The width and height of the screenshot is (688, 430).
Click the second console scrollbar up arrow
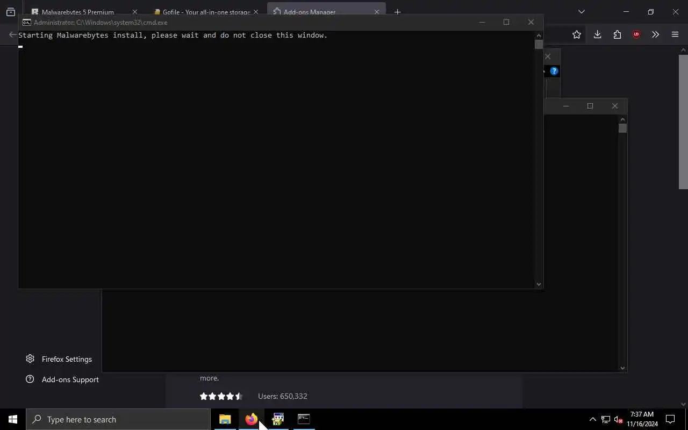pyautogui.click(x=622, y=119)
